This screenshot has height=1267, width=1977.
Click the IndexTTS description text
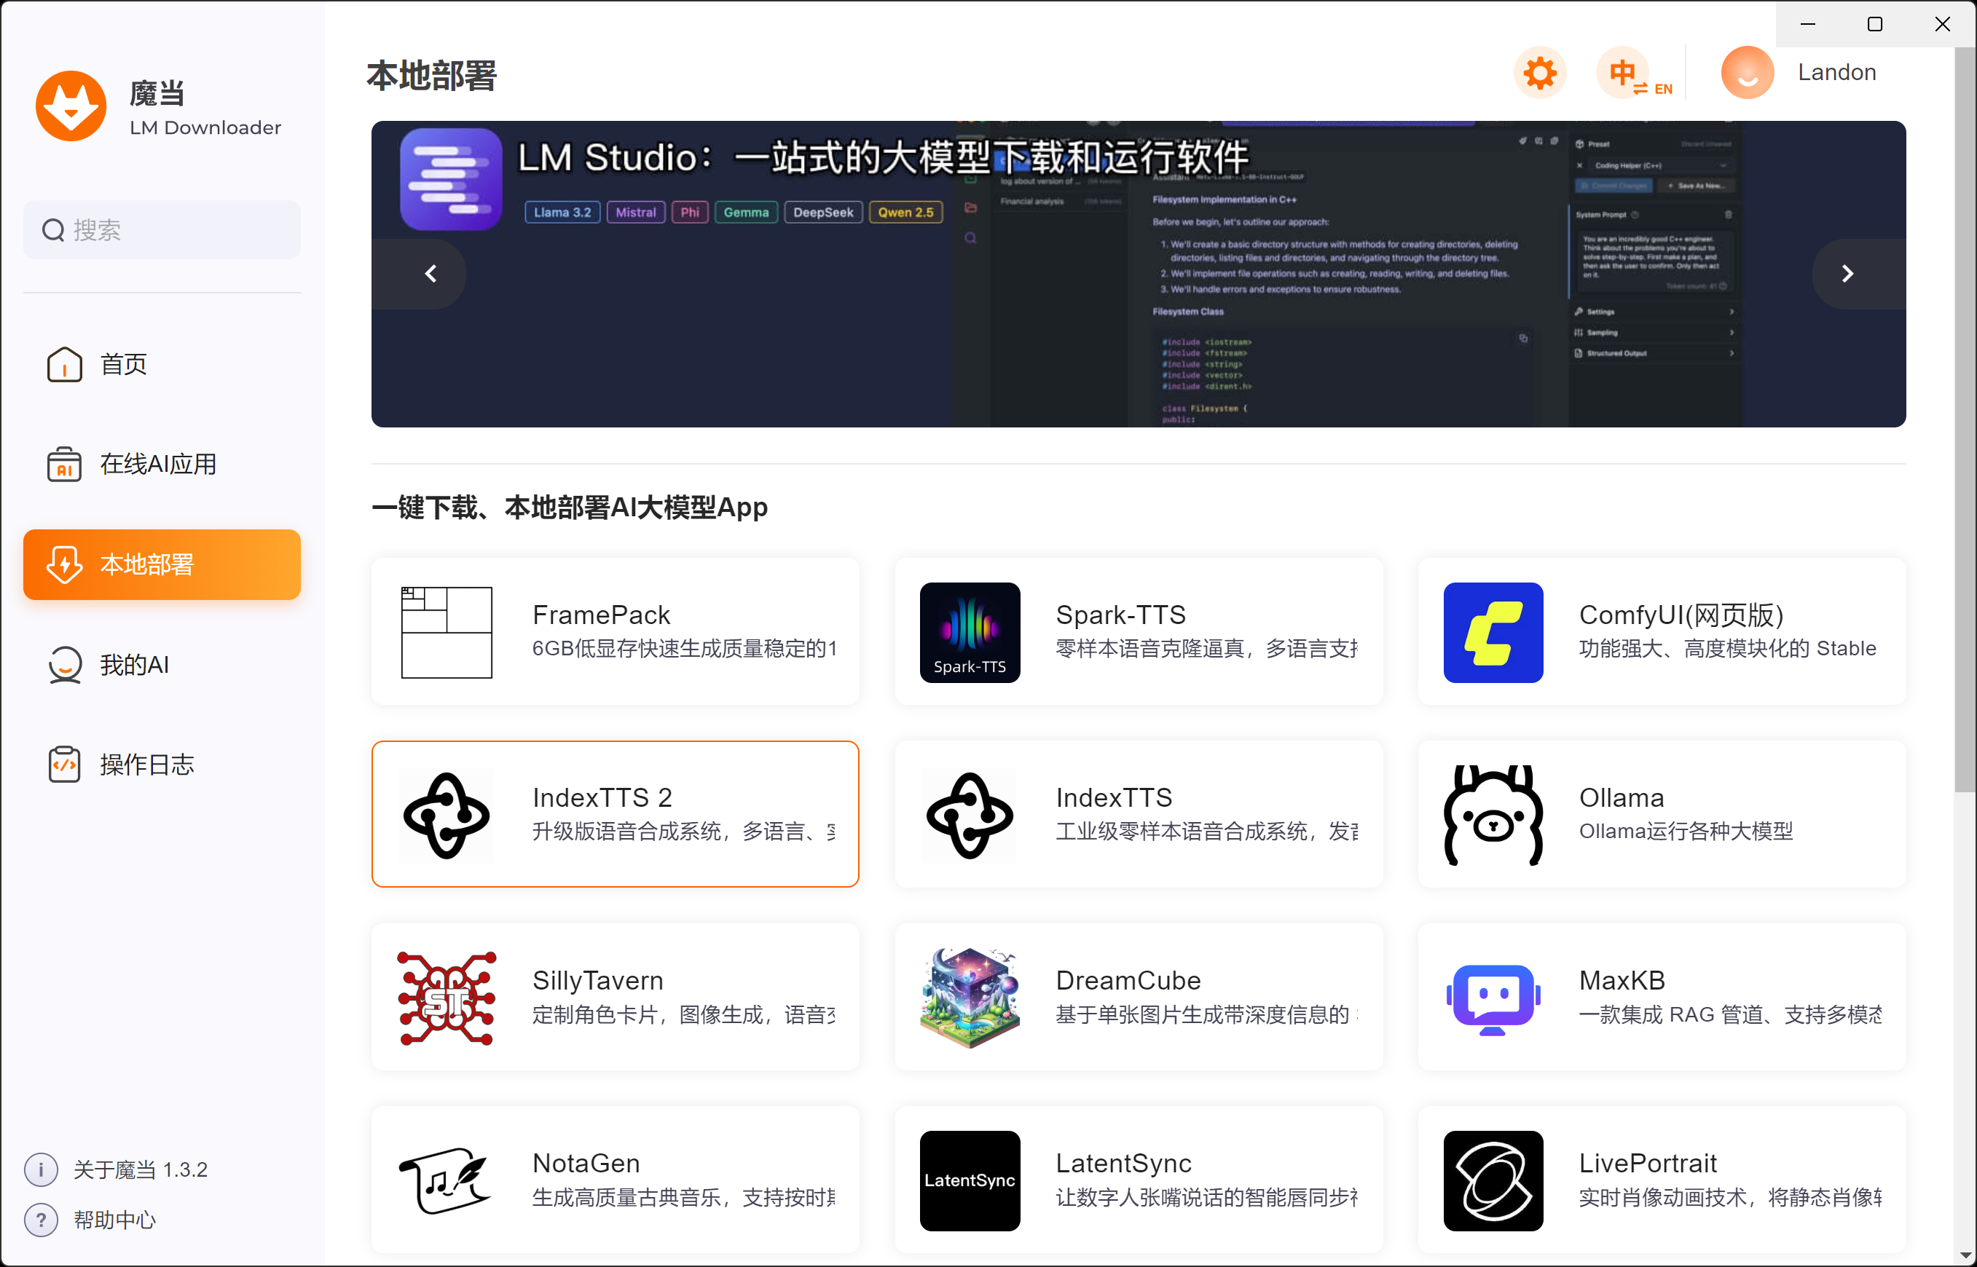tap(1206, 832)
